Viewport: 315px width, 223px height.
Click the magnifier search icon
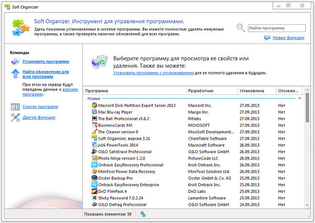[x=240, y=28]
